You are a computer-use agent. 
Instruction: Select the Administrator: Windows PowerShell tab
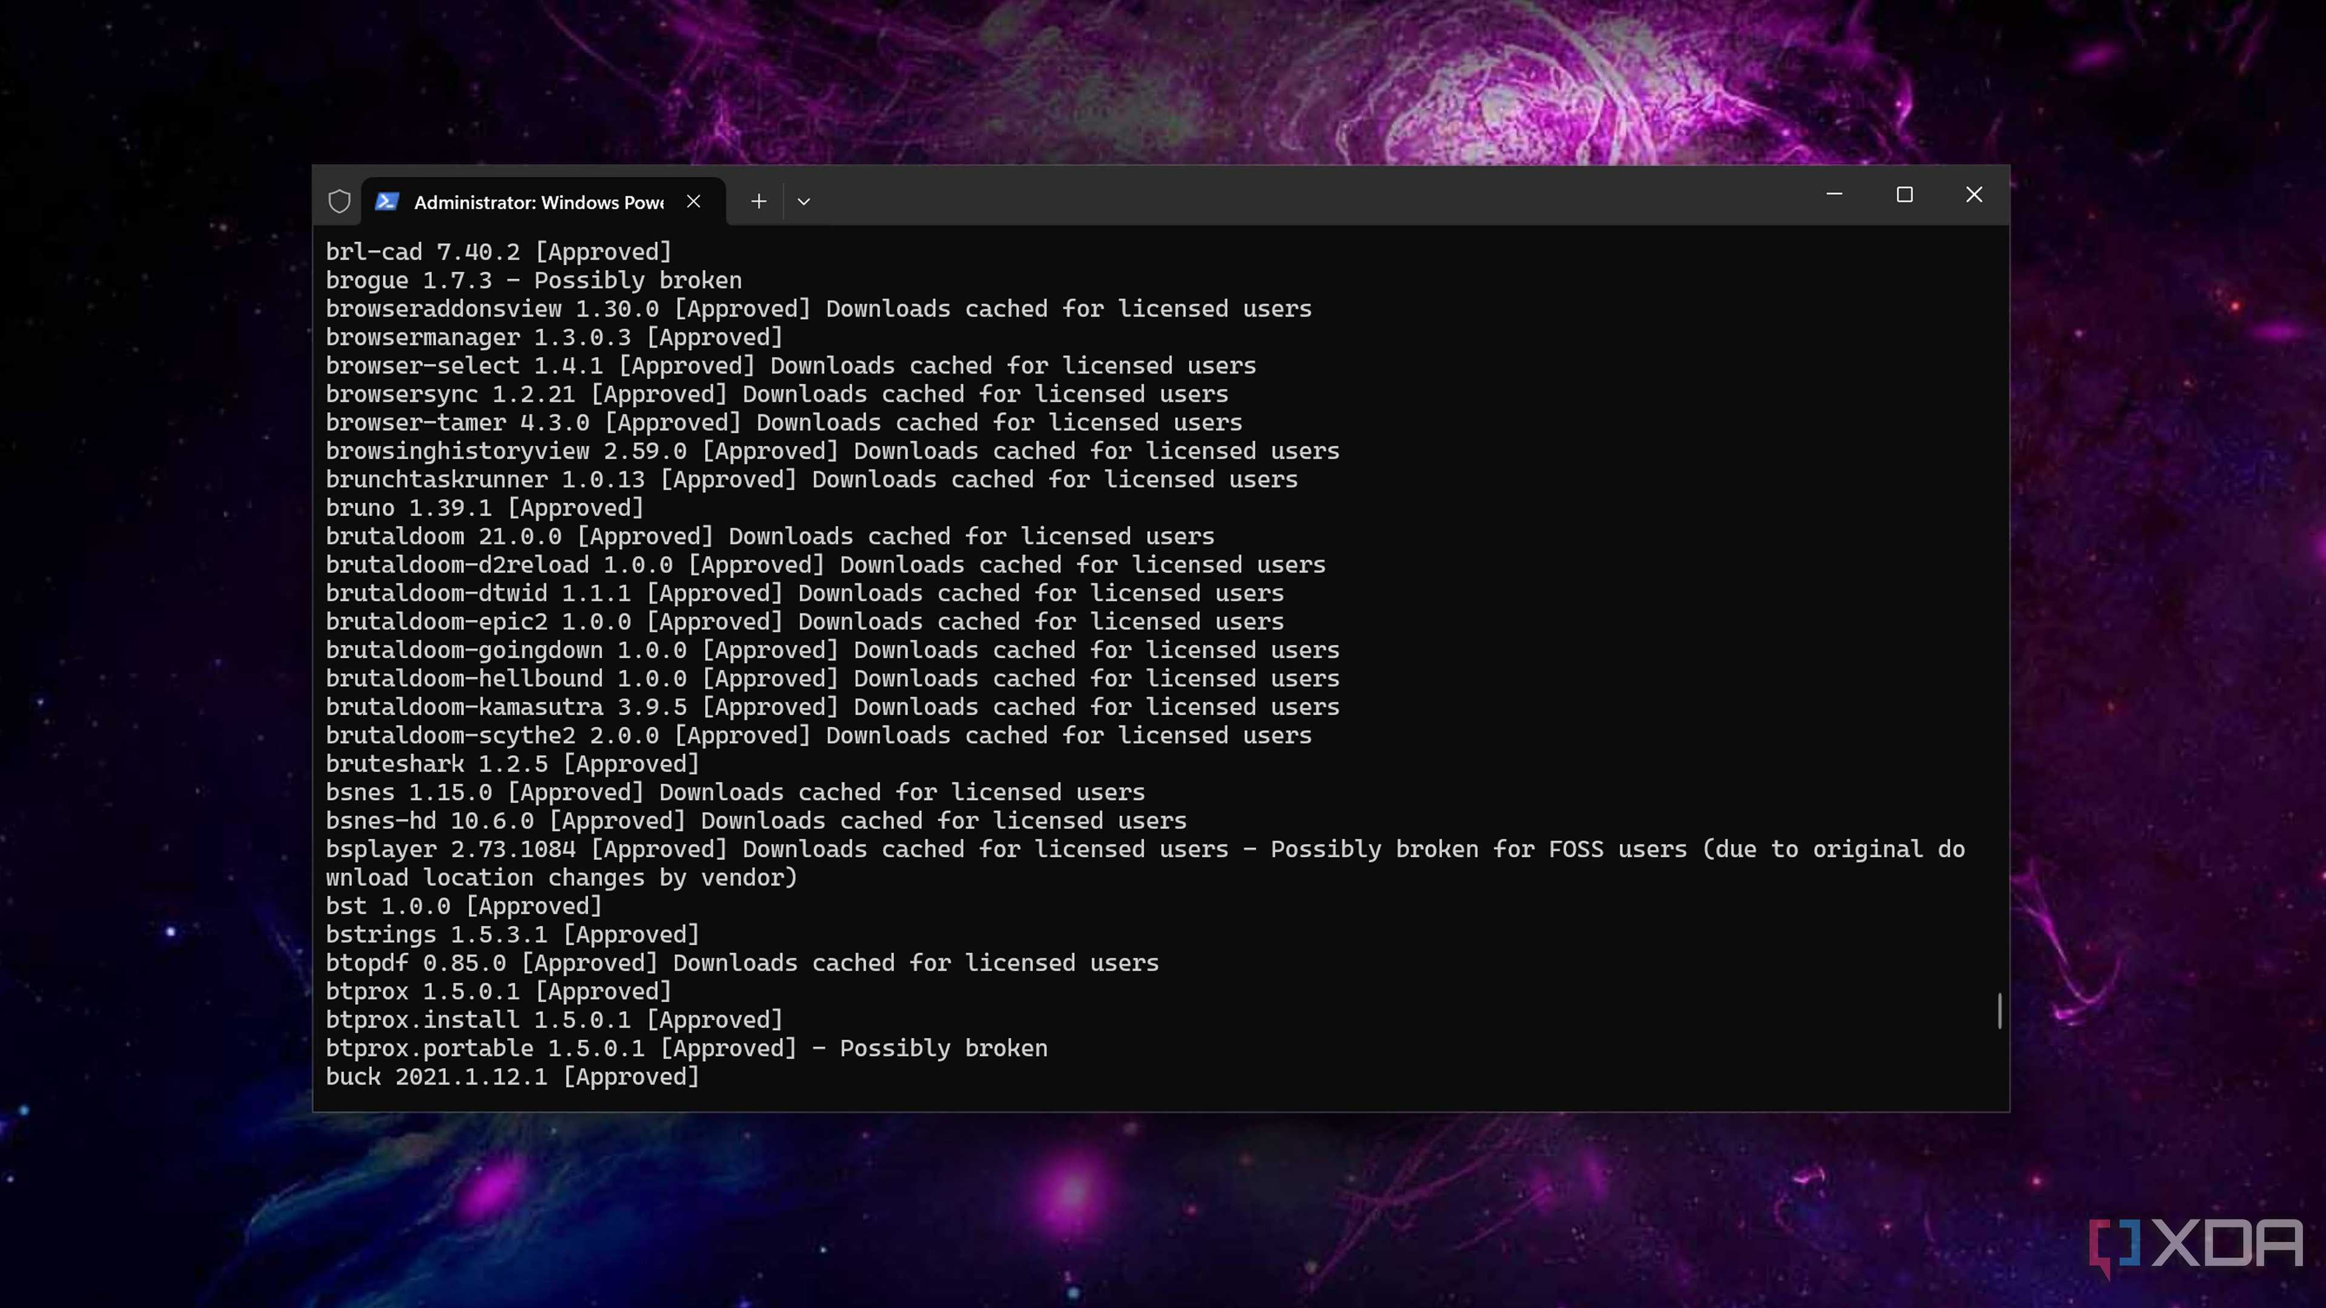(x=543, y=201)
